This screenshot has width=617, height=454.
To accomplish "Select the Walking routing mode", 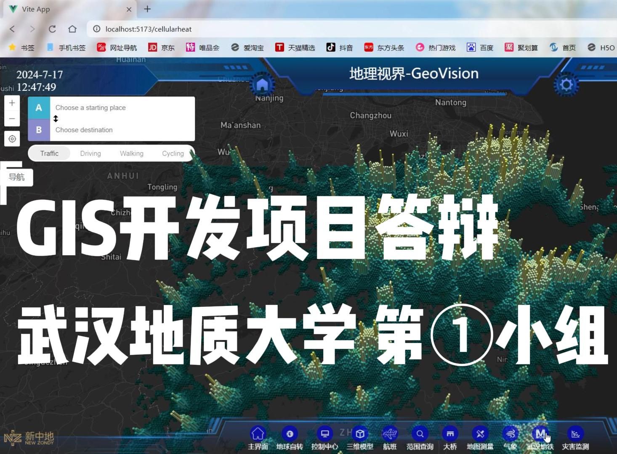I will pos(132,153).
